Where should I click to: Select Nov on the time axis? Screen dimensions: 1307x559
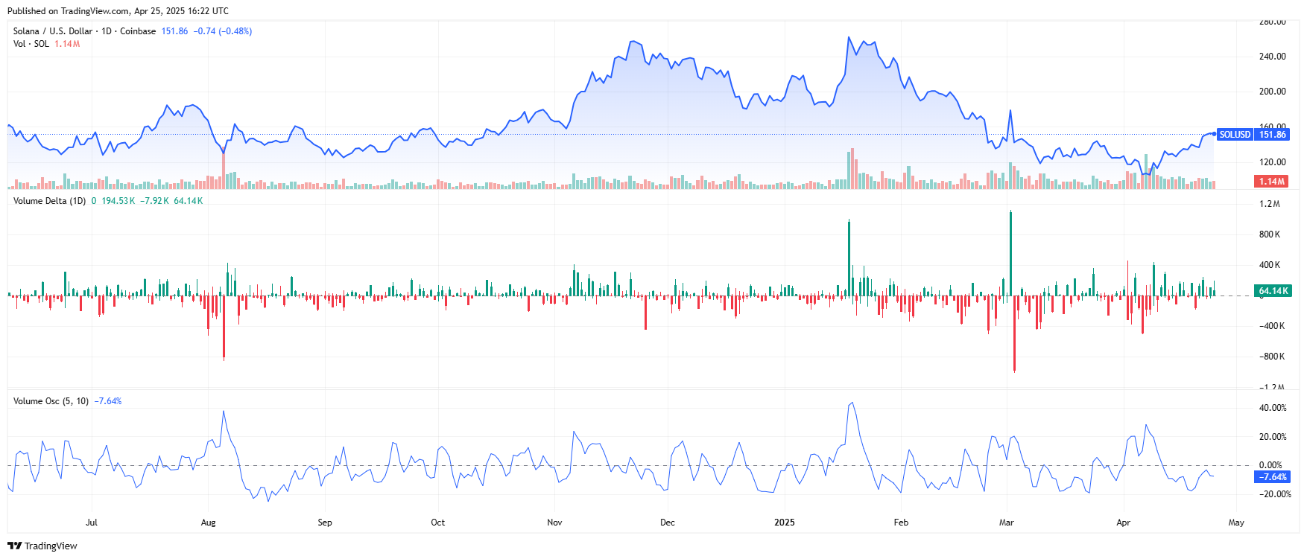pyautogui.click(x=554, y=523)
